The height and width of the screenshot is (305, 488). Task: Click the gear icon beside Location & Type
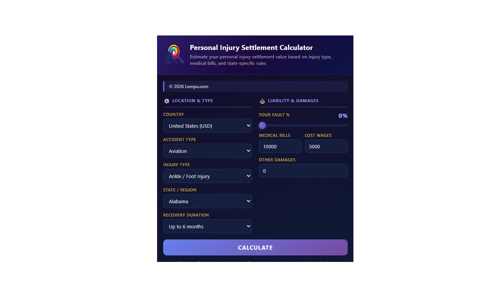tap(167, 101)
